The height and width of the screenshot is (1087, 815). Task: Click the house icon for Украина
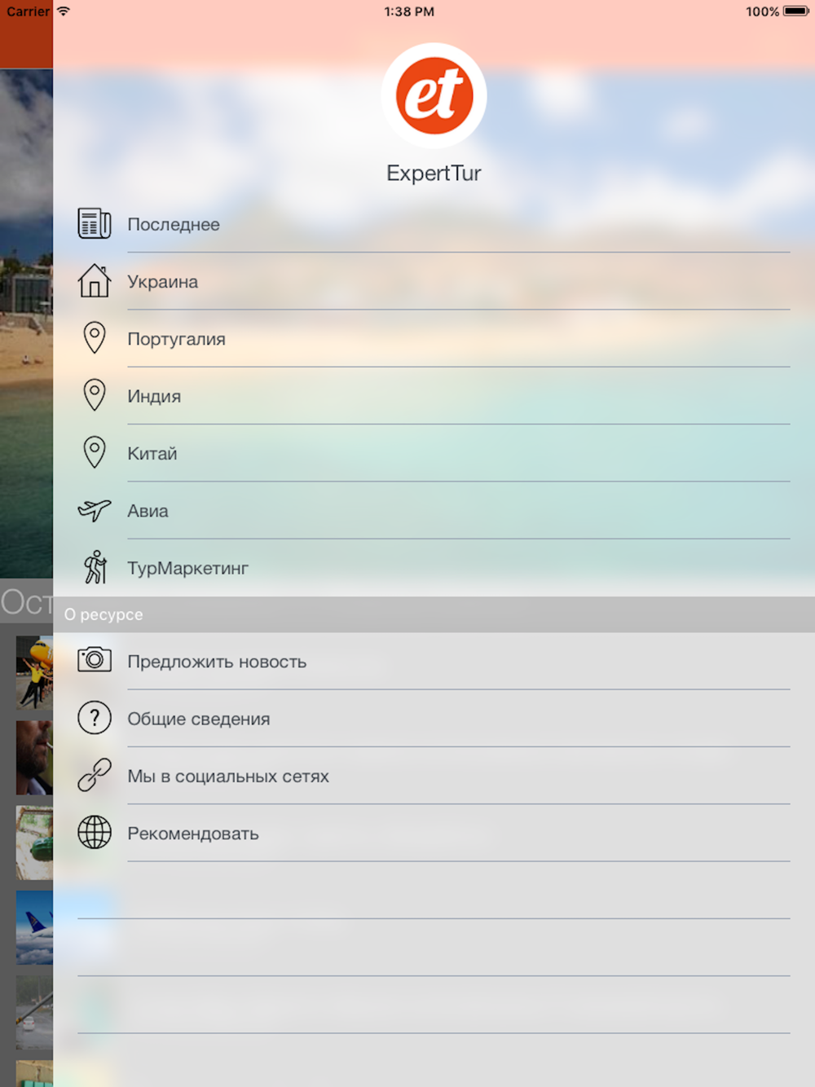(x=95, y=280)
